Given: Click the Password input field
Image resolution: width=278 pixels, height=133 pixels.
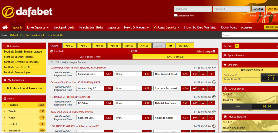Looking at the screenshot, I should 231,9.
